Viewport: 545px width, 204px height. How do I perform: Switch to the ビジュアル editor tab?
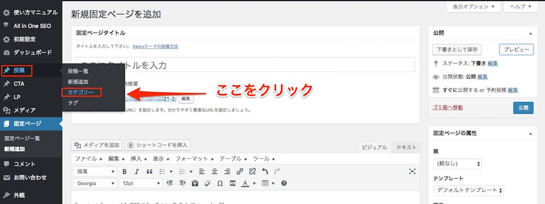[x=374, y=148]
